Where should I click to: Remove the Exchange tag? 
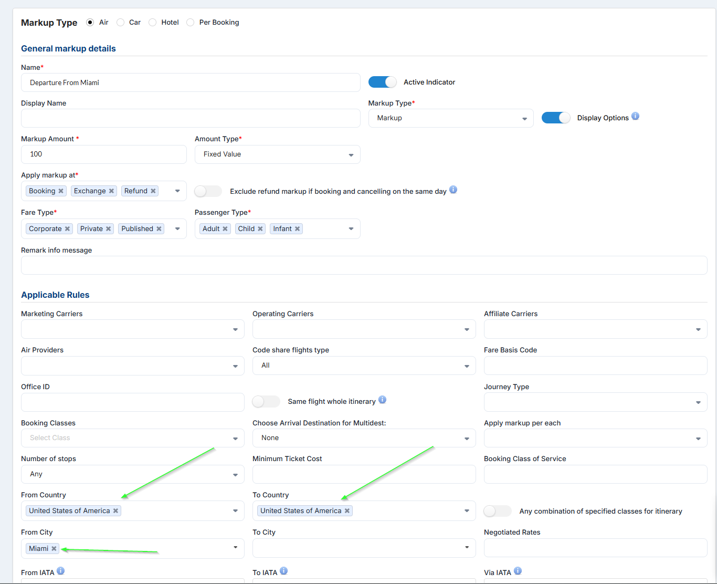click(111, 191)
